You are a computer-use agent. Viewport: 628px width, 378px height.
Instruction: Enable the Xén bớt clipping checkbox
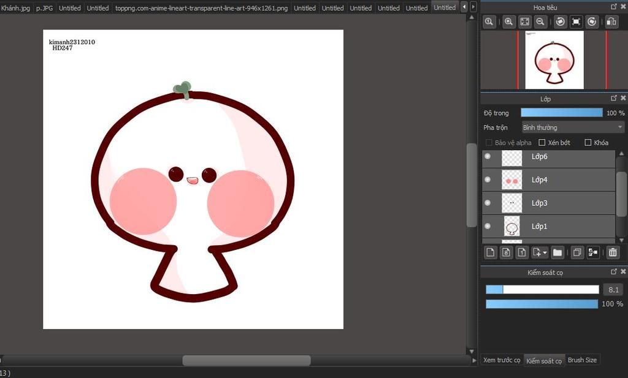[x=542, y=142]
